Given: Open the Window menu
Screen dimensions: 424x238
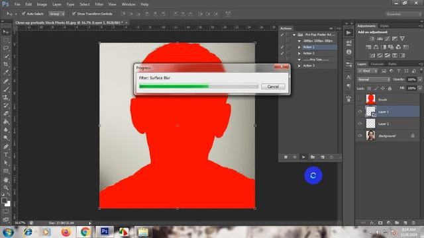Looking at the screenshot, I should pyautogui.click(x=129, y=5).
